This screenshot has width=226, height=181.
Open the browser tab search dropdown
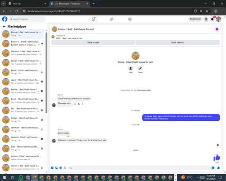[3, 4]
